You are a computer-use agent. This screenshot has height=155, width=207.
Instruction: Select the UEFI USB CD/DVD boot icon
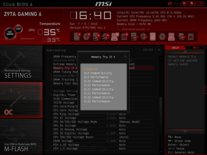pyautogui.click(x=106, y=36)
